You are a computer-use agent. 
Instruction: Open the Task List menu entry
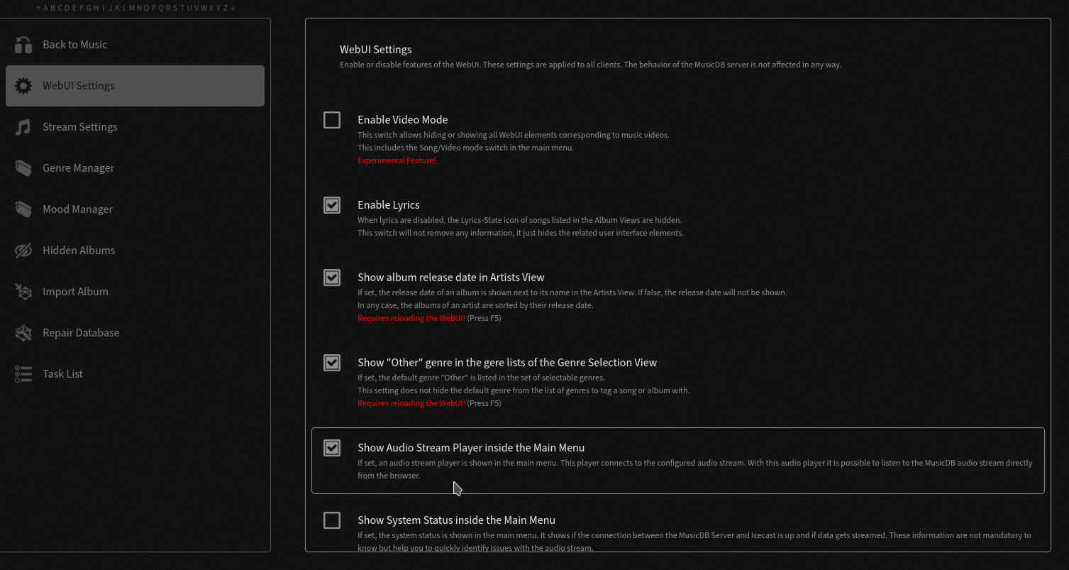tap(62, 374)
